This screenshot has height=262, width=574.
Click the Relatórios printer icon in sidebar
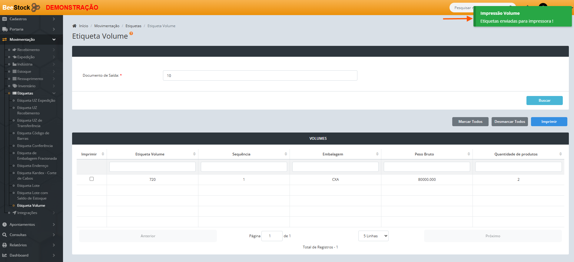tap(5, 245)
